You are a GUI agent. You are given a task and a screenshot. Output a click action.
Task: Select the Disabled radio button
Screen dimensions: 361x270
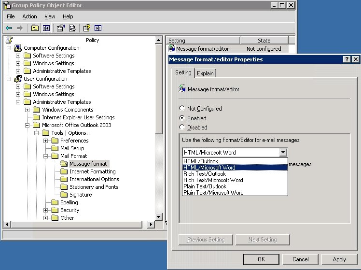182,127
